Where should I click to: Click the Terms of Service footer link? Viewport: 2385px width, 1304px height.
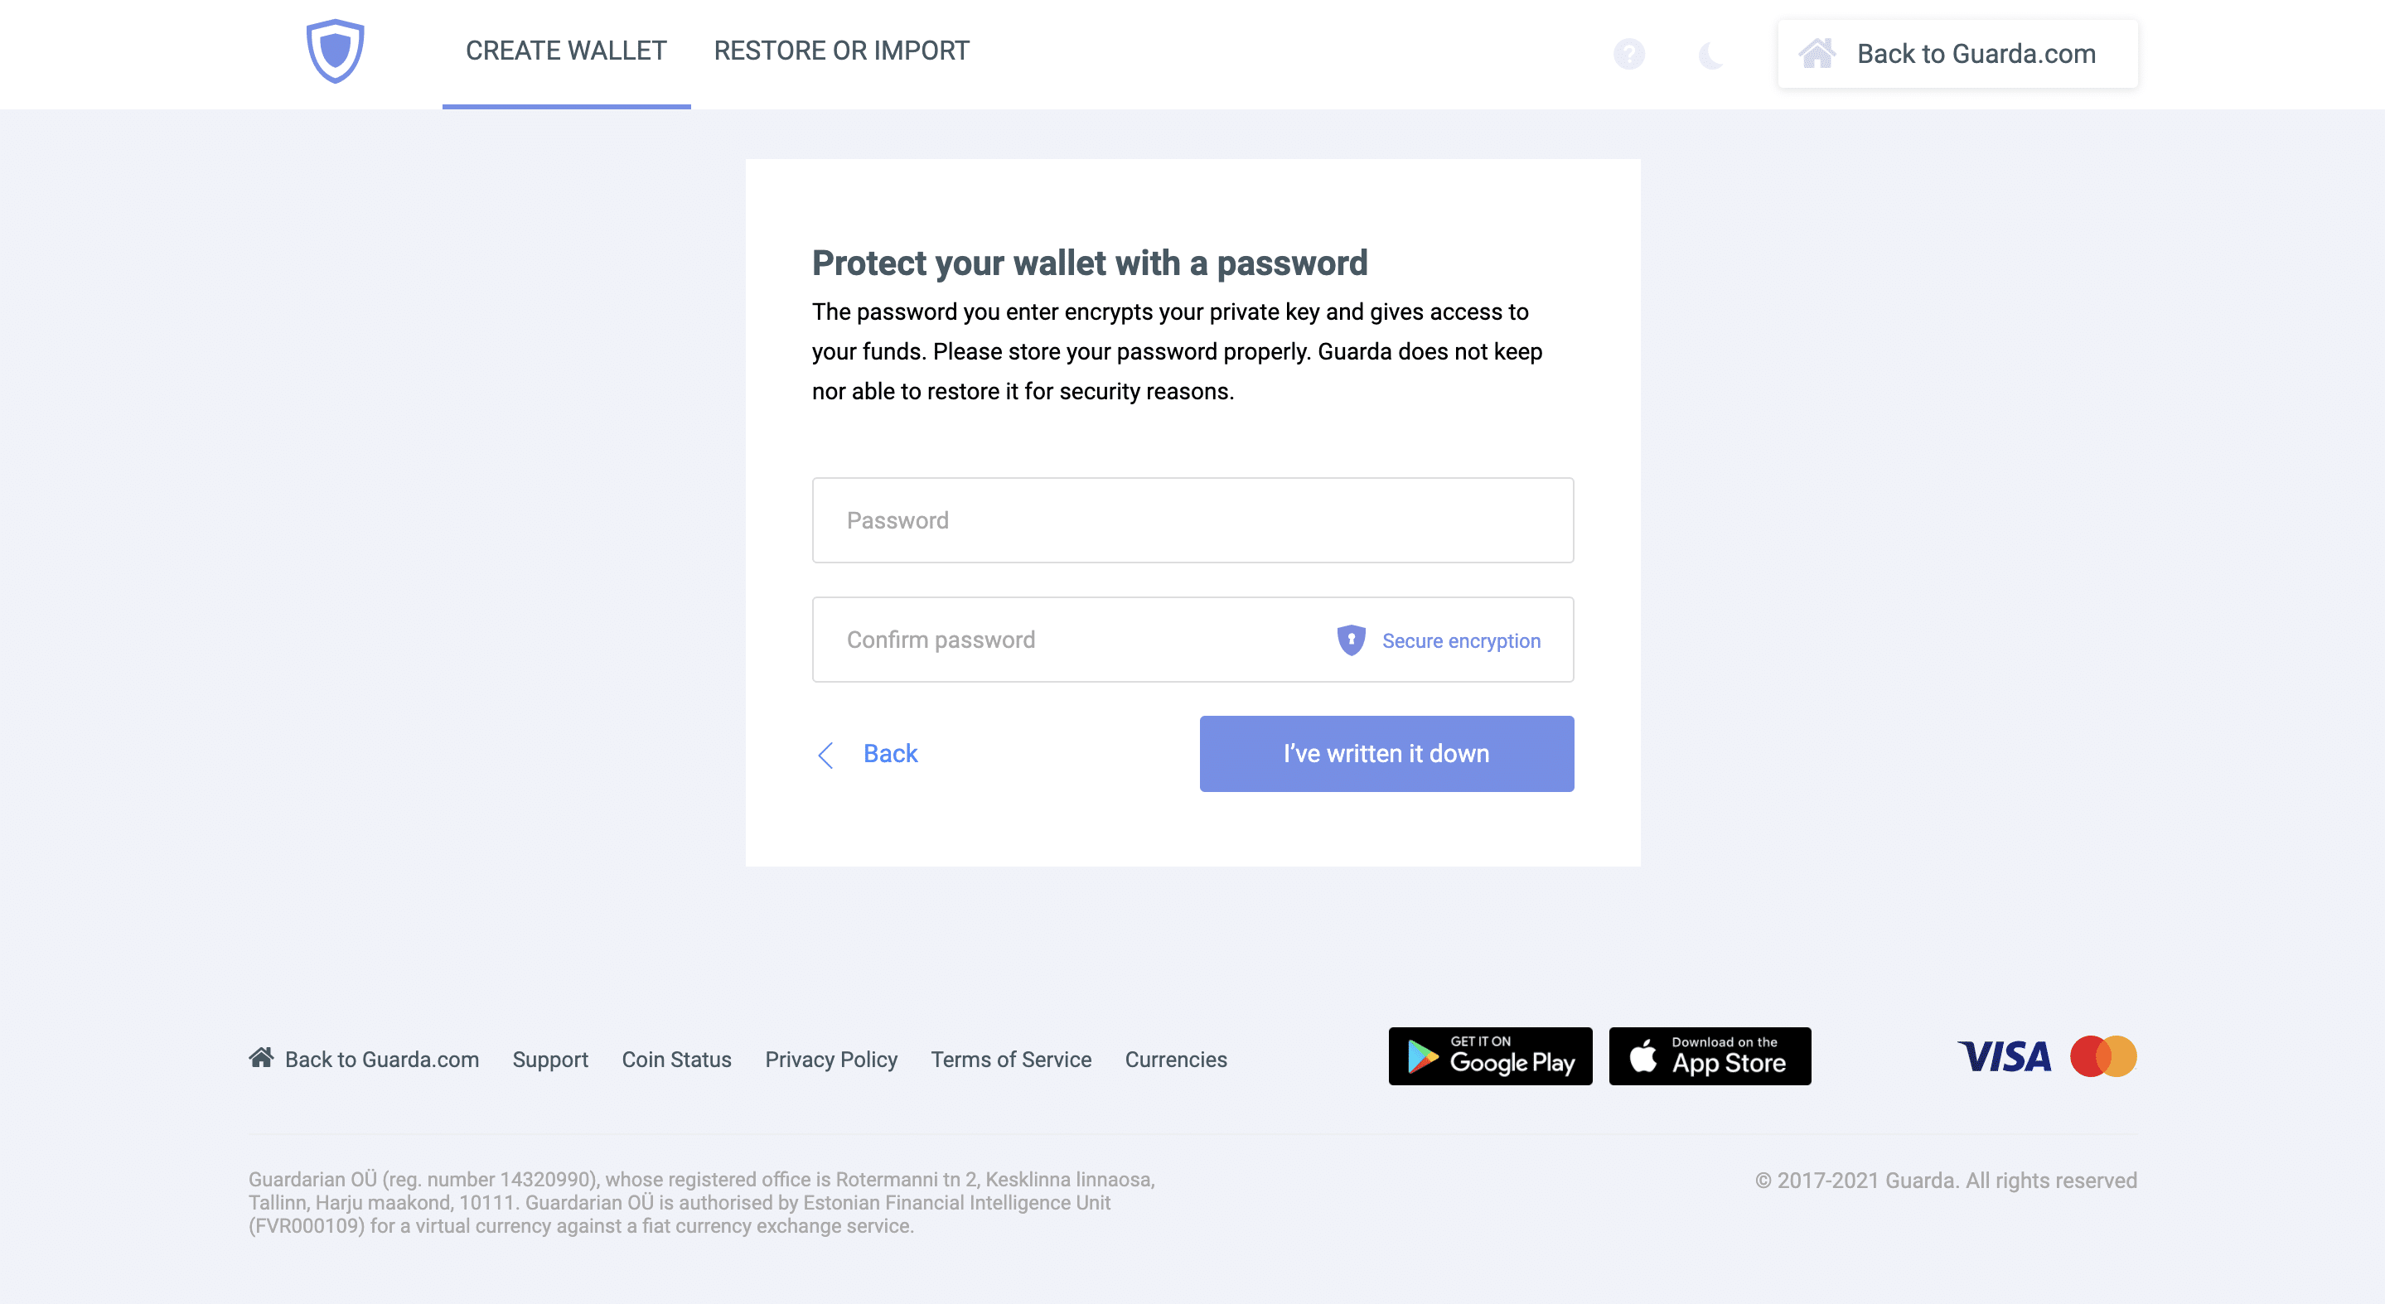pos(1010,1060)
